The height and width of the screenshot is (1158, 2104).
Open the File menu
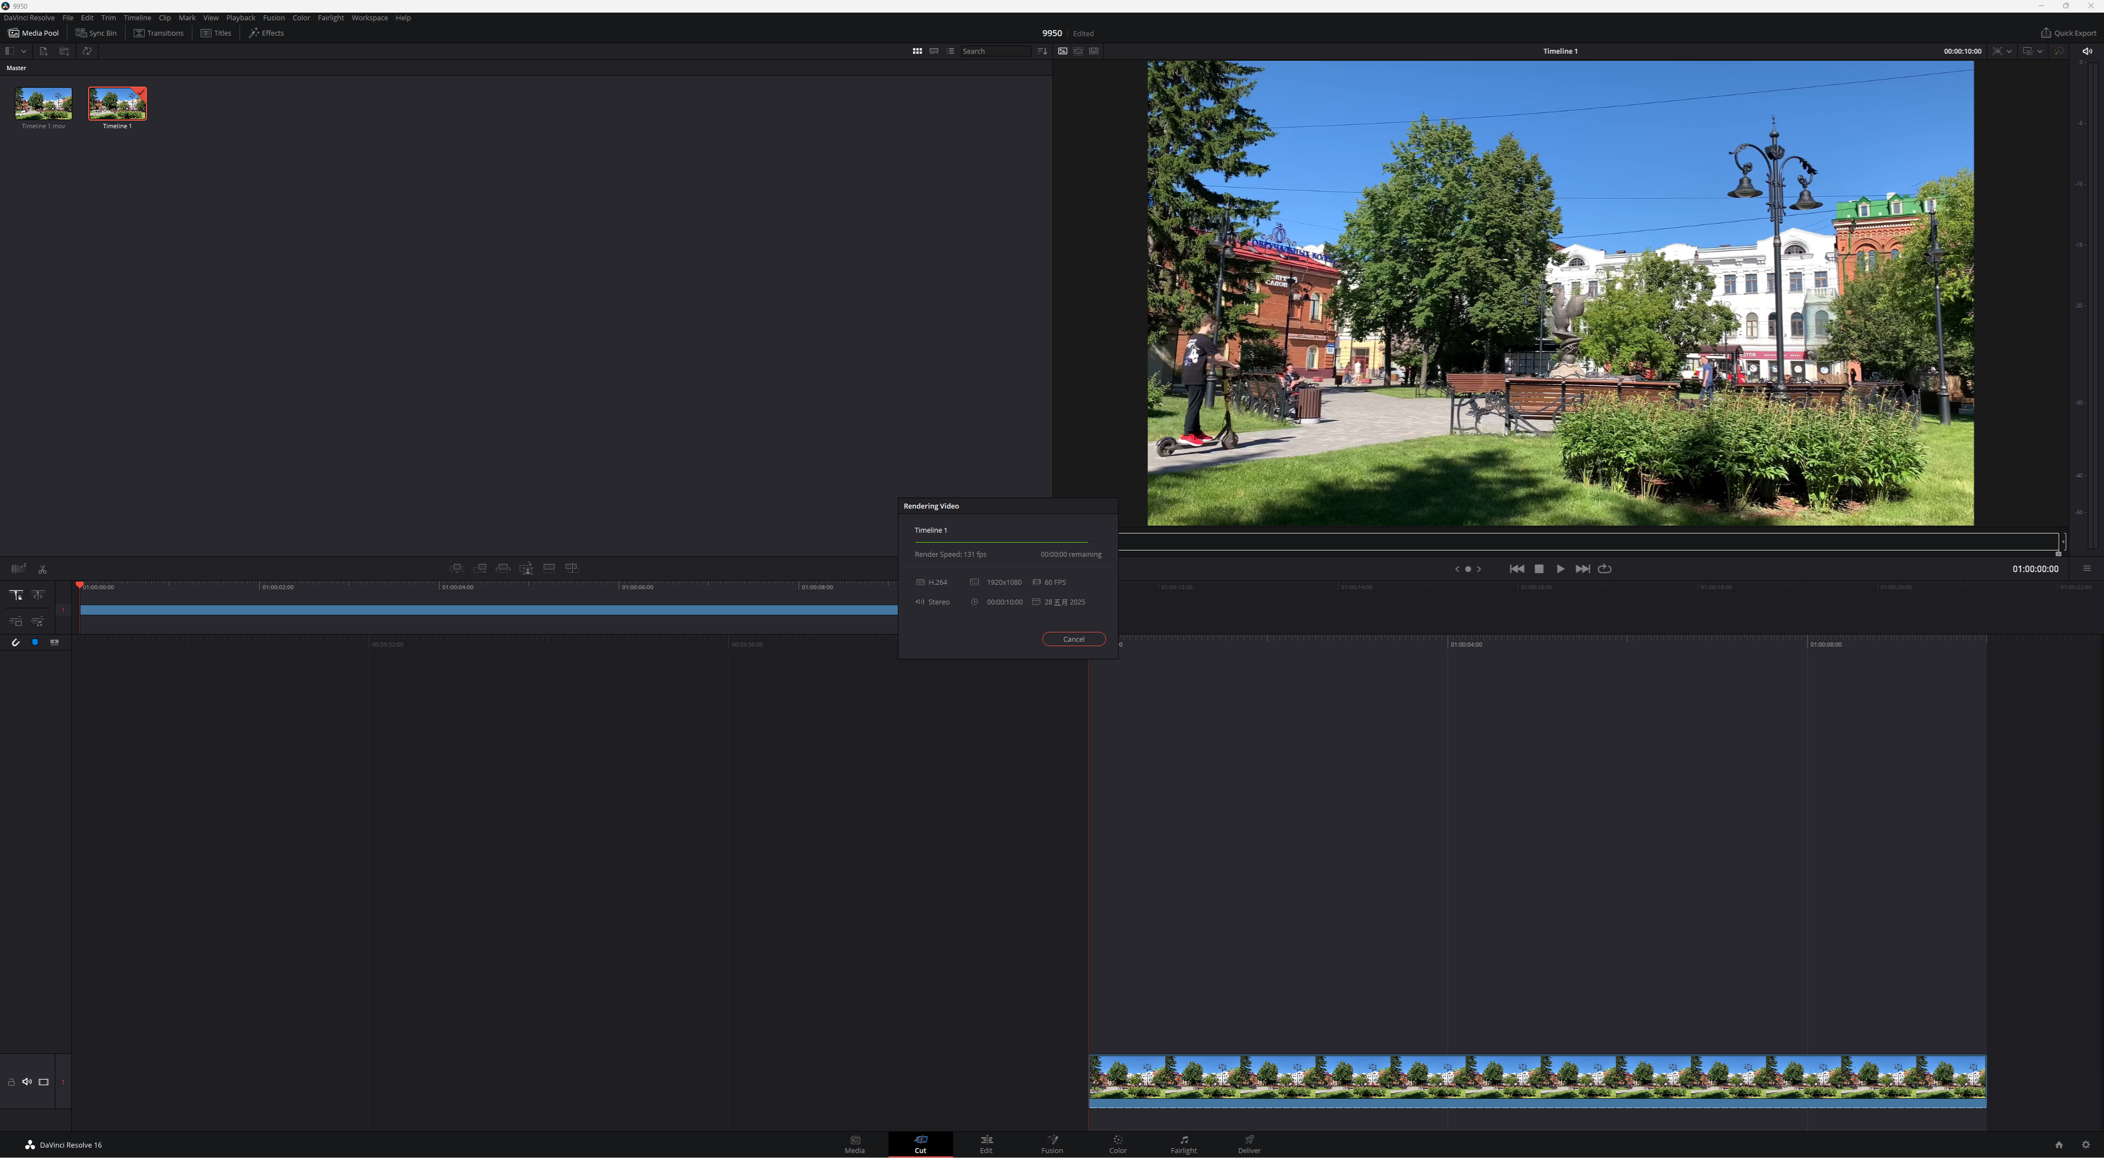pos(68,18)
